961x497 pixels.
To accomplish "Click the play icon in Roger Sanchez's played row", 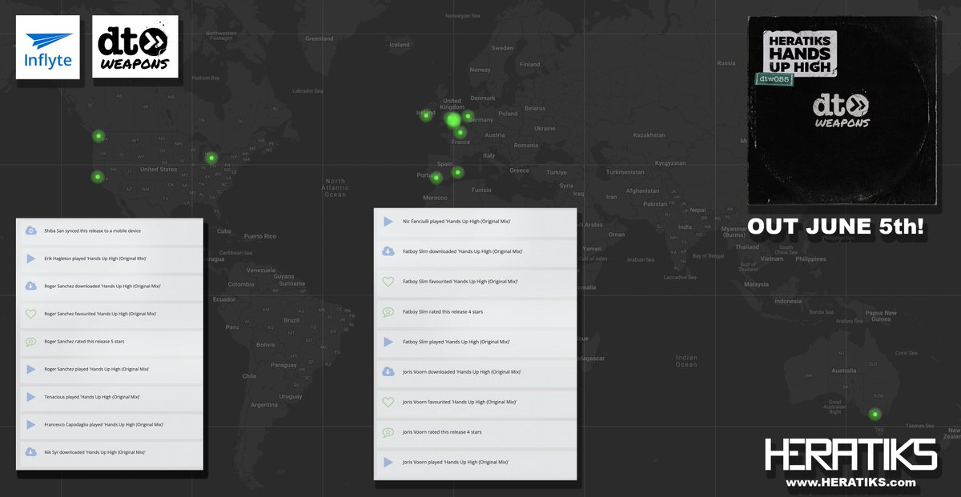I will [30, 369].
